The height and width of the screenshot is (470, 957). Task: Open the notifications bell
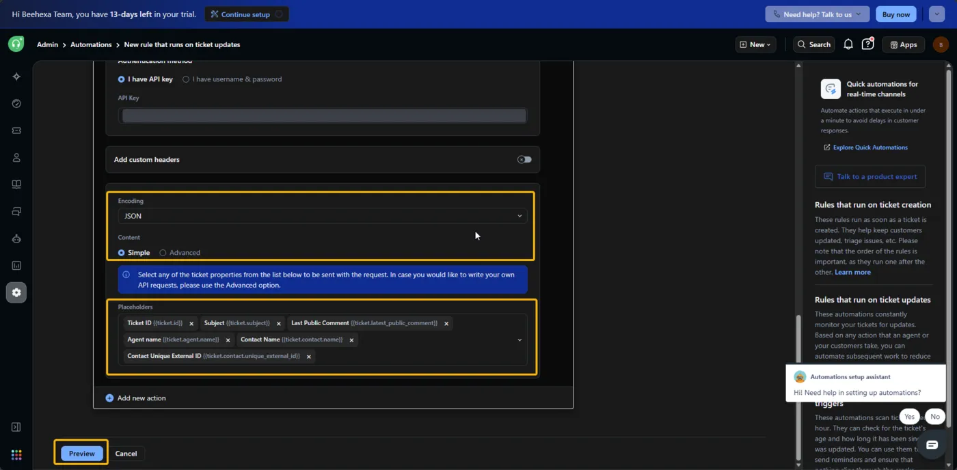[x=848, y=44]
